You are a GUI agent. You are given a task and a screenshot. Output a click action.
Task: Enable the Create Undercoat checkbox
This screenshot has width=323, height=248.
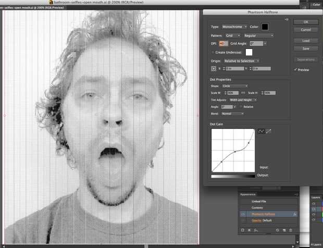(213, 53)
